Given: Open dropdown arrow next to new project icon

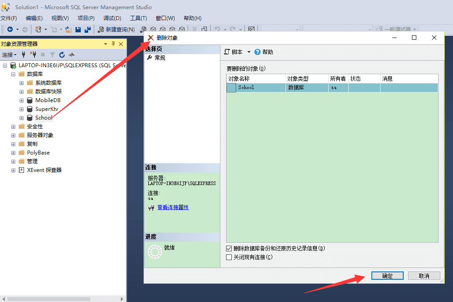Looking at the screenshot, I should [46, 29].
